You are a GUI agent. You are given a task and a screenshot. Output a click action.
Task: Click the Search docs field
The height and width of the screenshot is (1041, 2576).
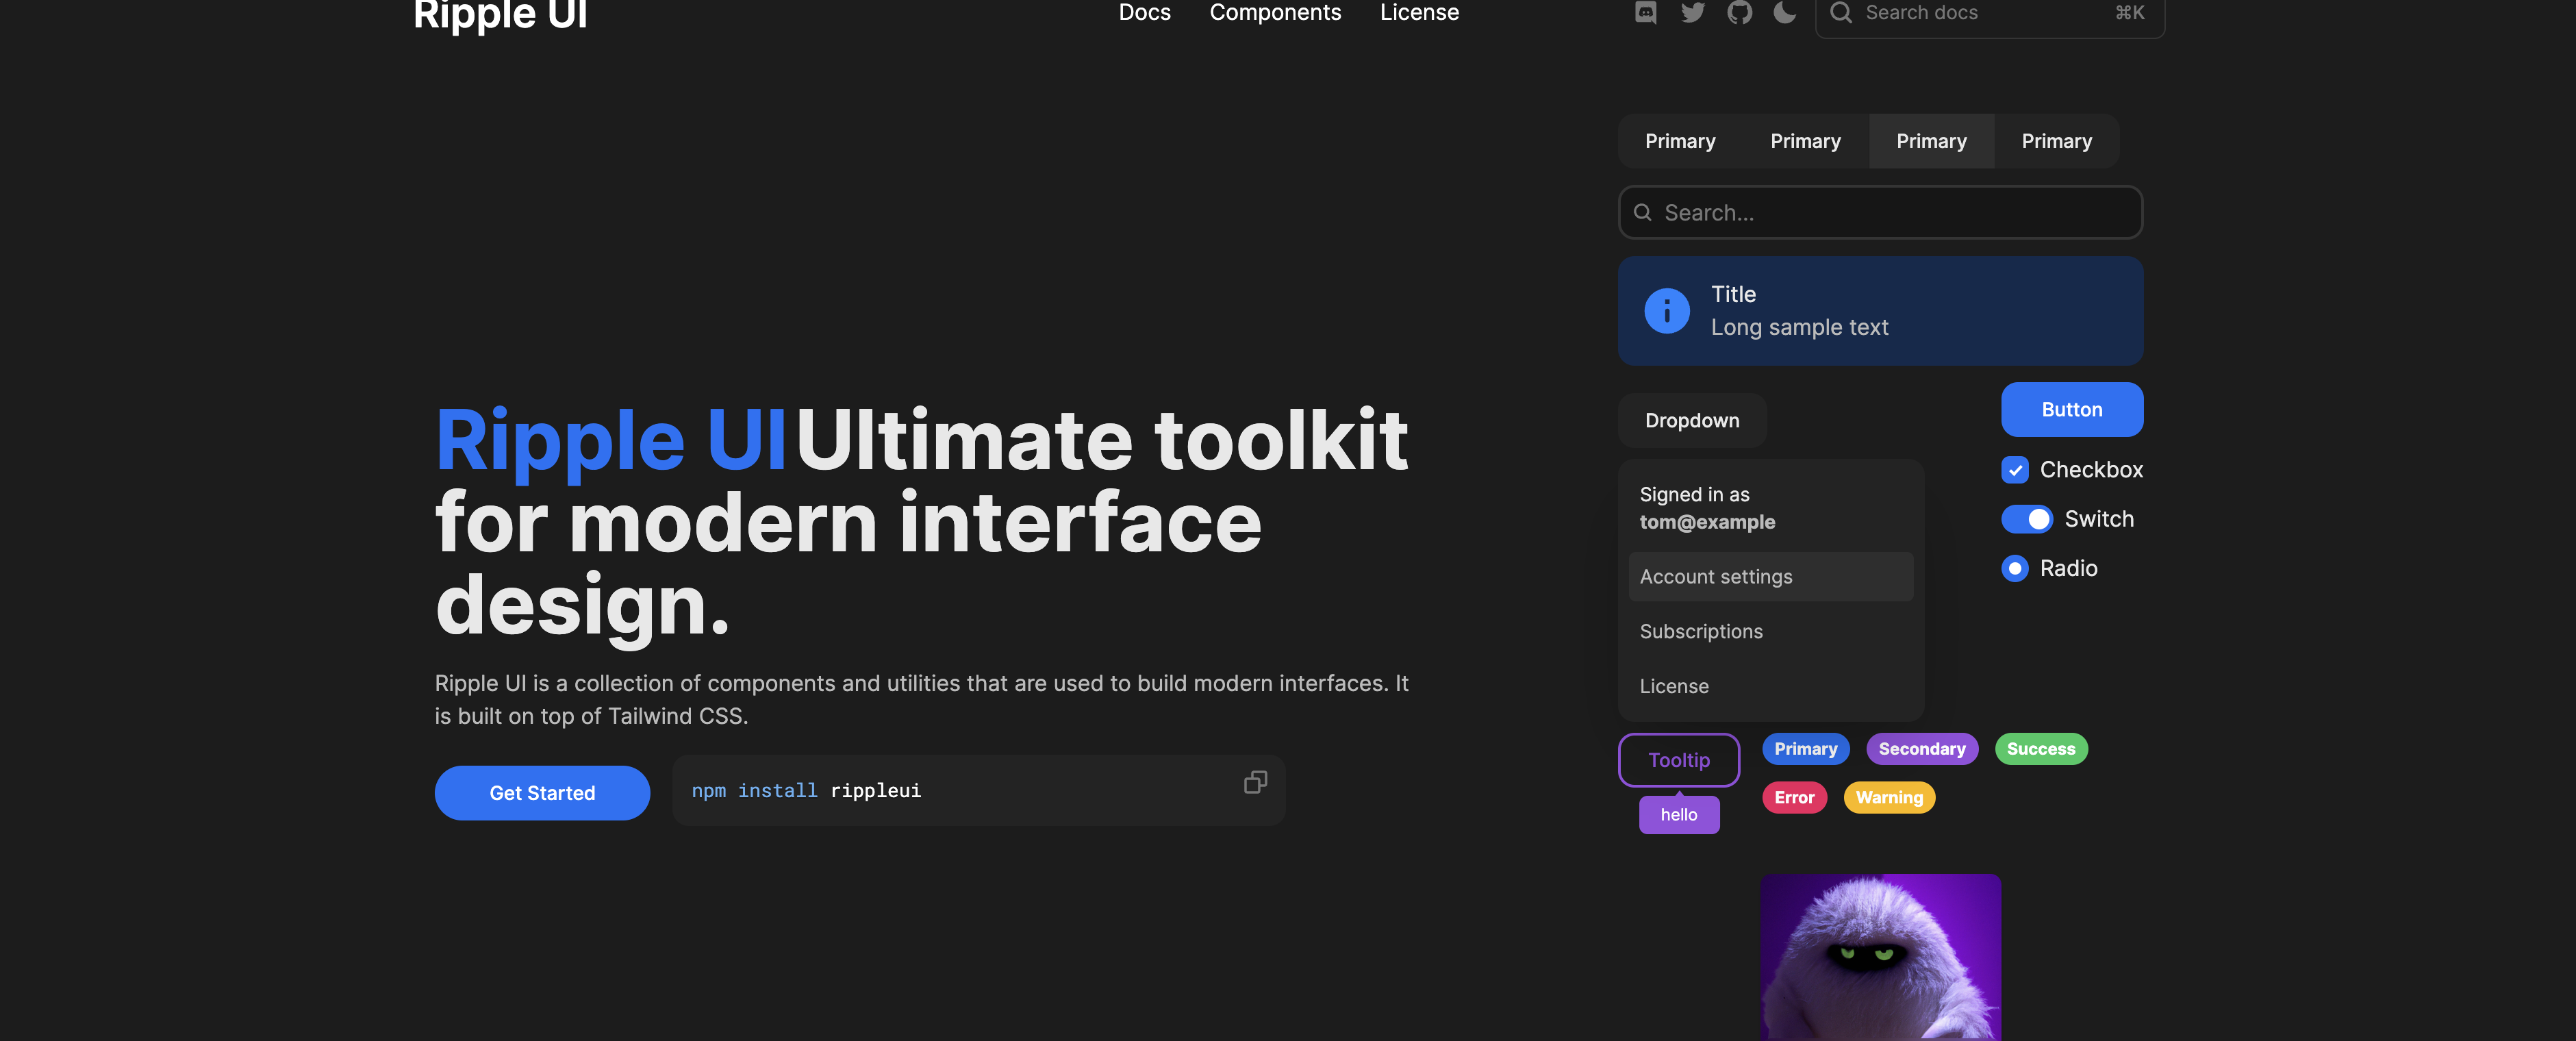1990,14
